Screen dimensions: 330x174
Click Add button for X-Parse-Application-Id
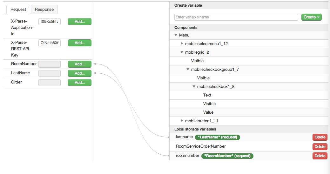pos(80,22)
